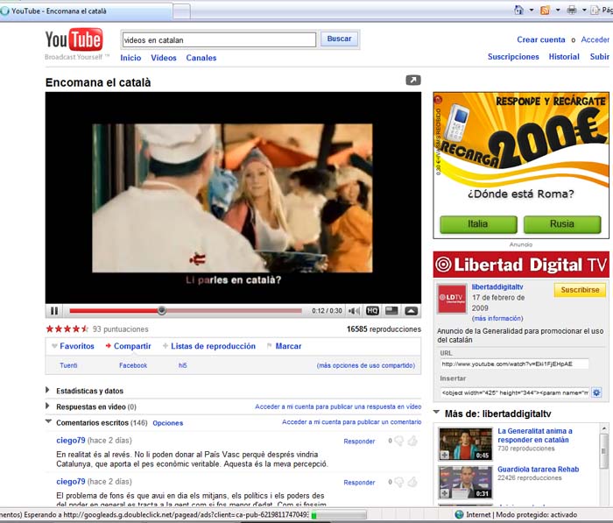Add Guardiola video to queue plus icon

(445, 493)
